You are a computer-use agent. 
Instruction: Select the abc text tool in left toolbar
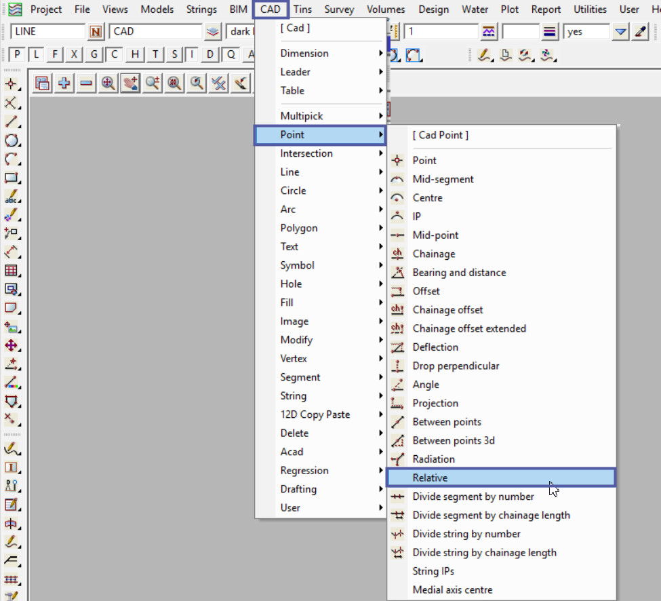(x=12, y=197)
